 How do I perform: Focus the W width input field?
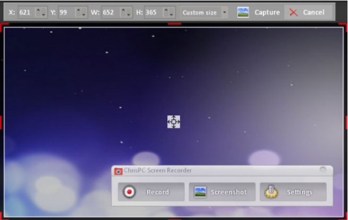coord(110,12)
